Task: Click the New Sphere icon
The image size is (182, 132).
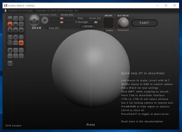Action: [x=10, y=50]
